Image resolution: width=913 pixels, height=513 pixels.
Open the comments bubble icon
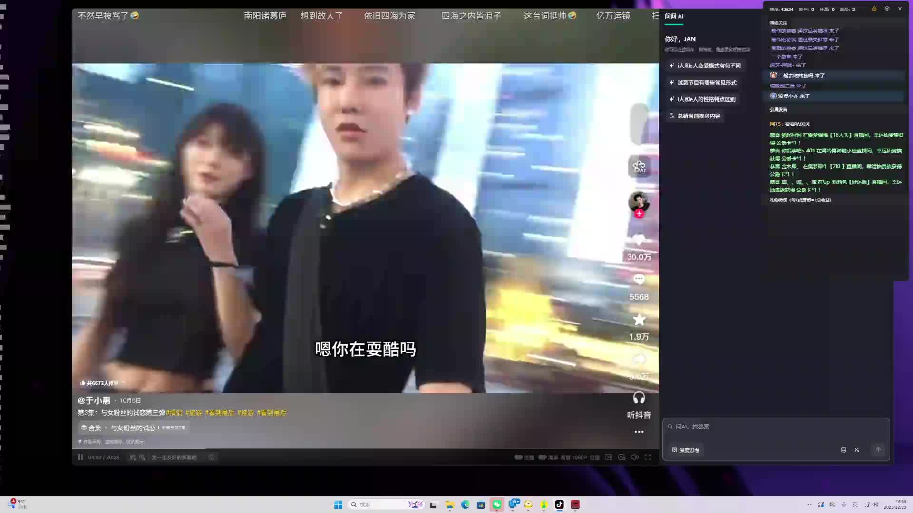click(x=639, y=280)
